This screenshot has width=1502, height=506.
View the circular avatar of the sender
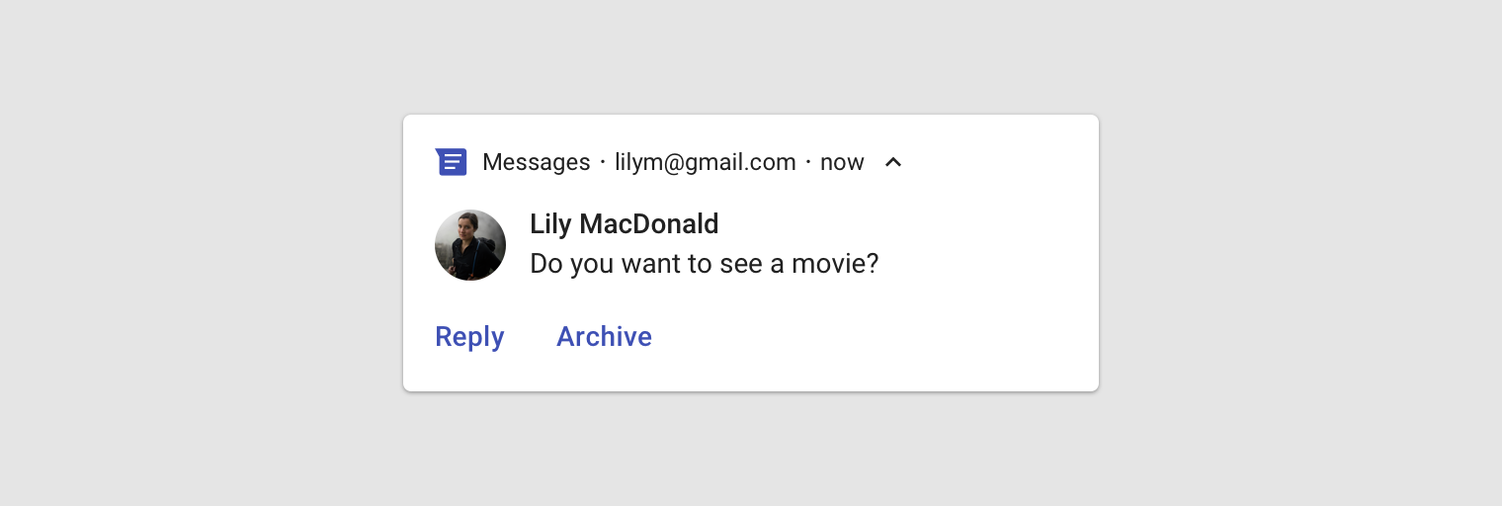(x=470, y=245)
